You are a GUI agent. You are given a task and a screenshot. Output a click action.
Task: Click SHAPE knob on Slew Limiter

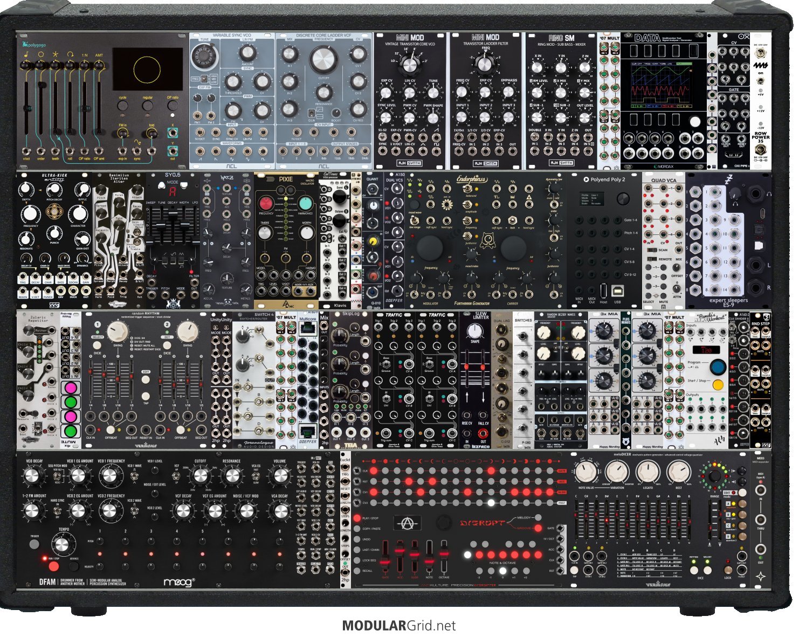(475, 330)
